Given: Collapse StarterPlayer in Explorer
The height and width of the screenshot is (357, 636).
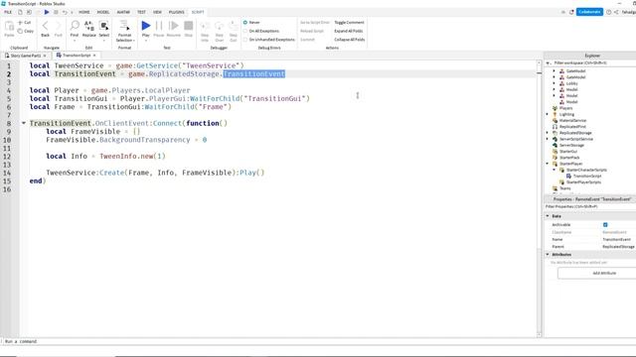Looking at the screenshot, I should (548, 164).
